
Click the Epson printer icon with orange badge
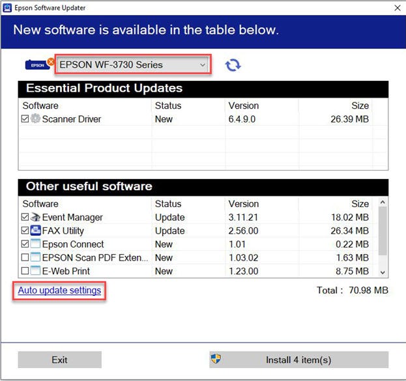click(38, 64)
